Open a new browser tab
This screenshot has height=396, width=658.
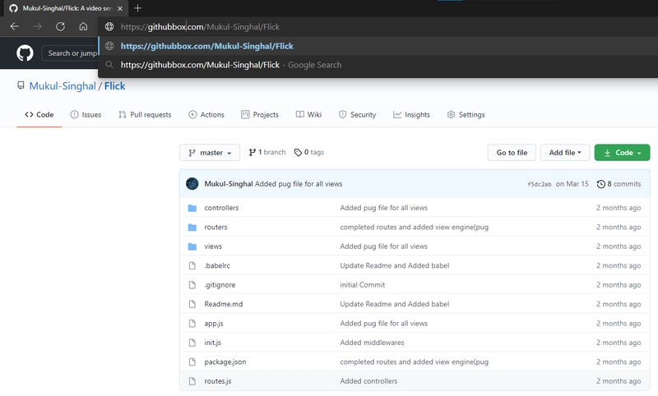point(137,8)
